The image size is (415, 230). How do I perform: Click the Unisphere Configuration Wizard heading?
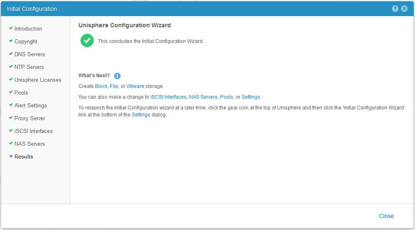[x=125, y=25]
